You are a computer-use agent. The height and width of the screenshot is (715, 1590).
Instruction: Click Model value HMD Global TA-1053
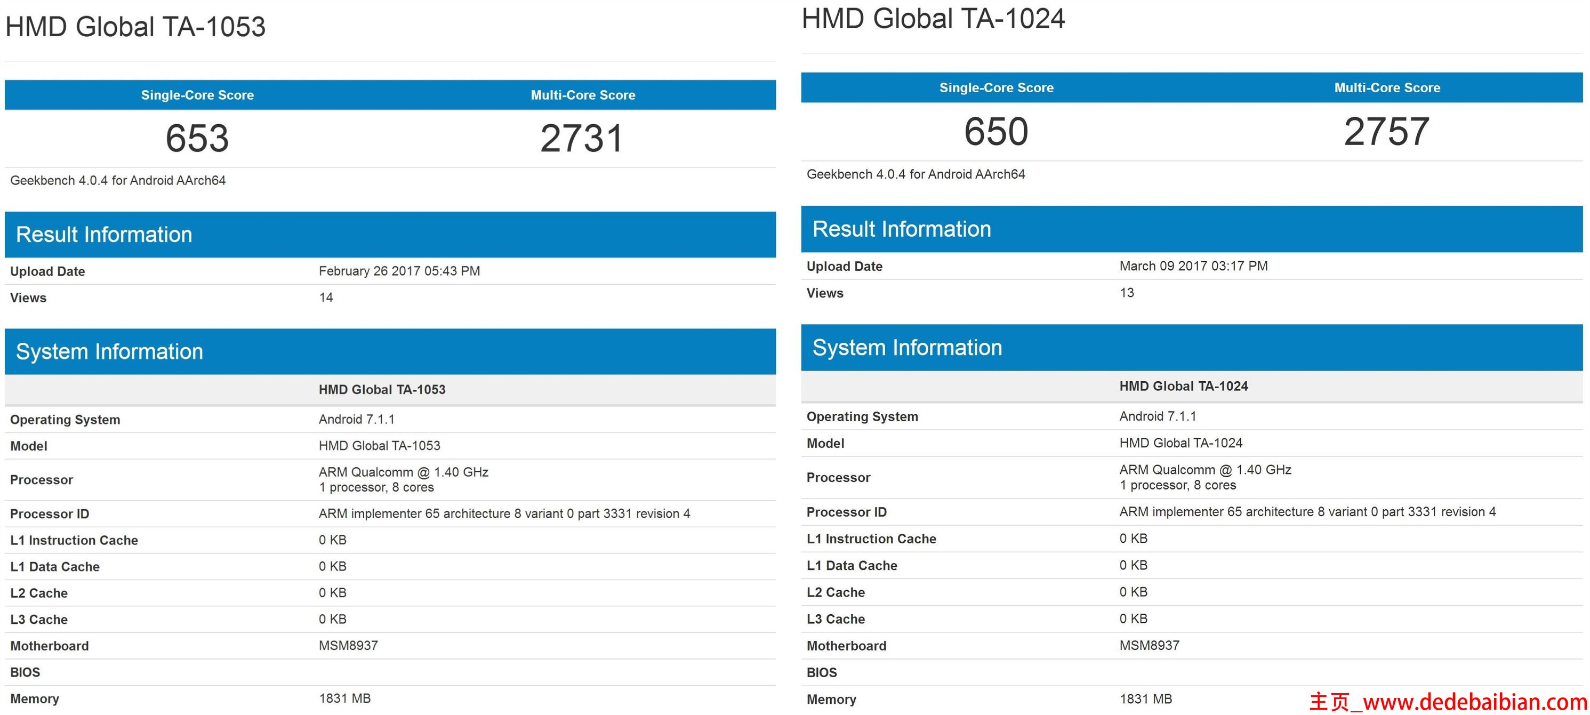pyautogui.click(x=380, y=446)
